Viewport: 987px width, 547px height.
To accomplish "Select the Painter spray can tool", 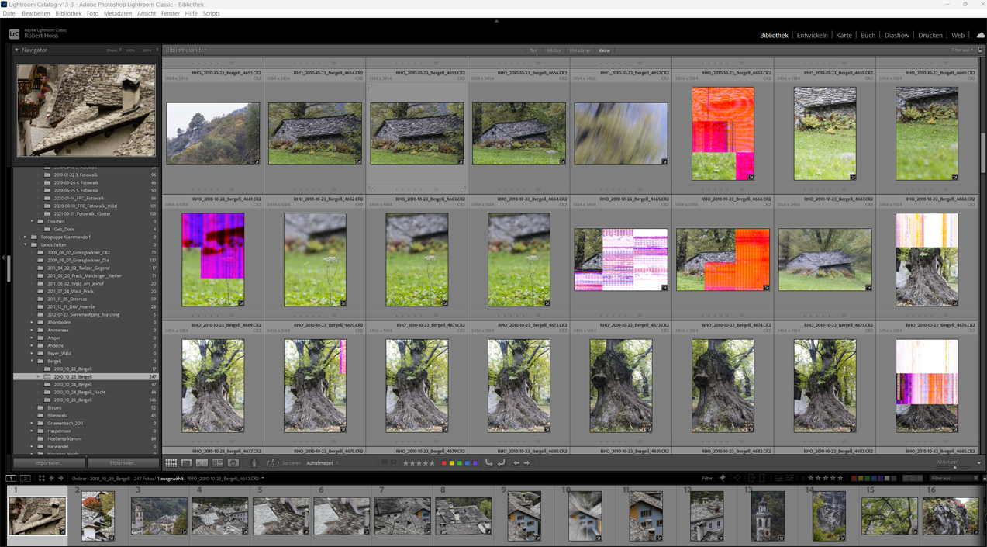I will [x=254, y=463].
